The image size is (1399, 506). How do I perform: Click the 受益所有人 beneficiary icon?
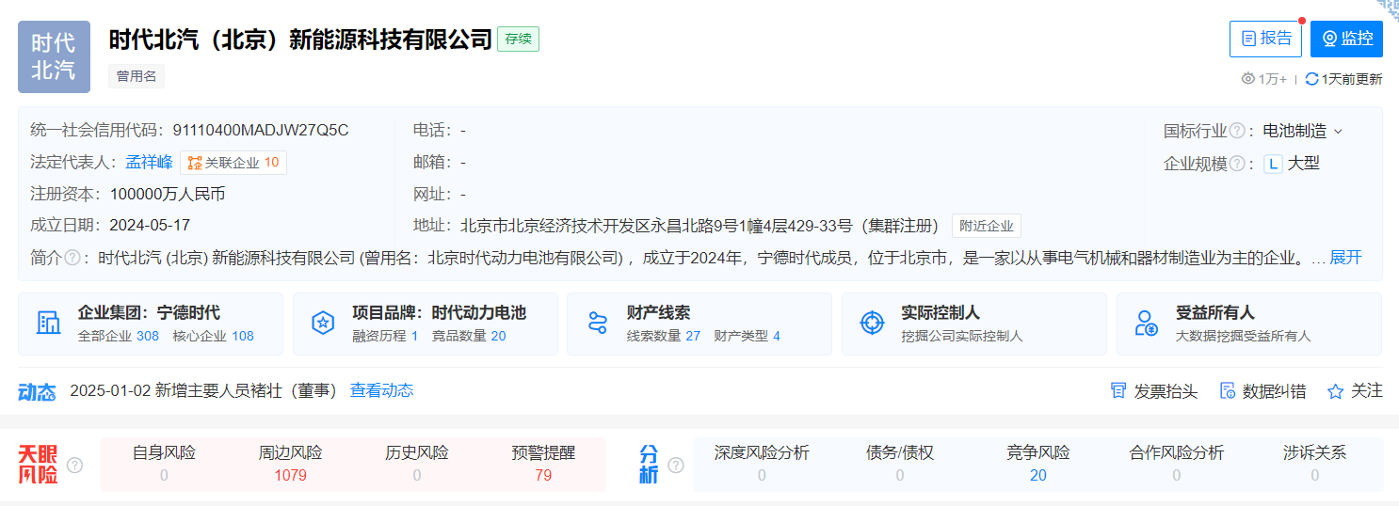[1146, 324]
